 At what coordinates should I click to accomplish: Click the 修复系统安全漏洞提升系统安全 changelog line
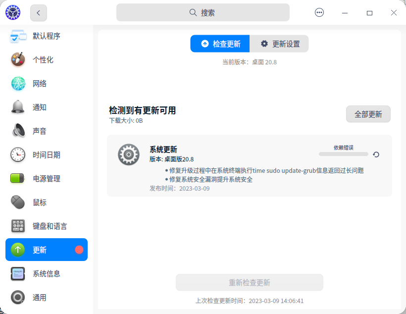click(209, 179)
